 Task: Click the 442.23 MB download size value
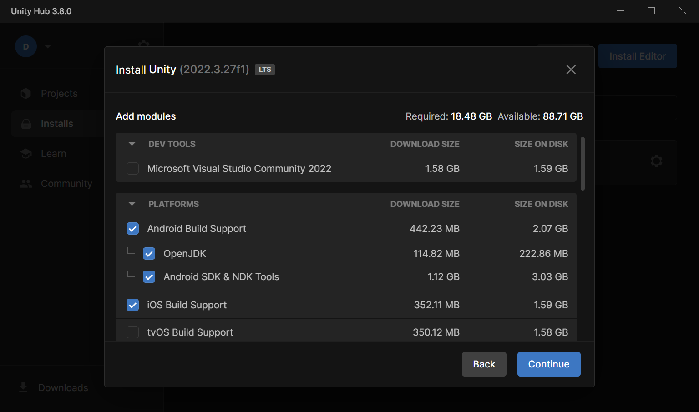tap(435, 229)
